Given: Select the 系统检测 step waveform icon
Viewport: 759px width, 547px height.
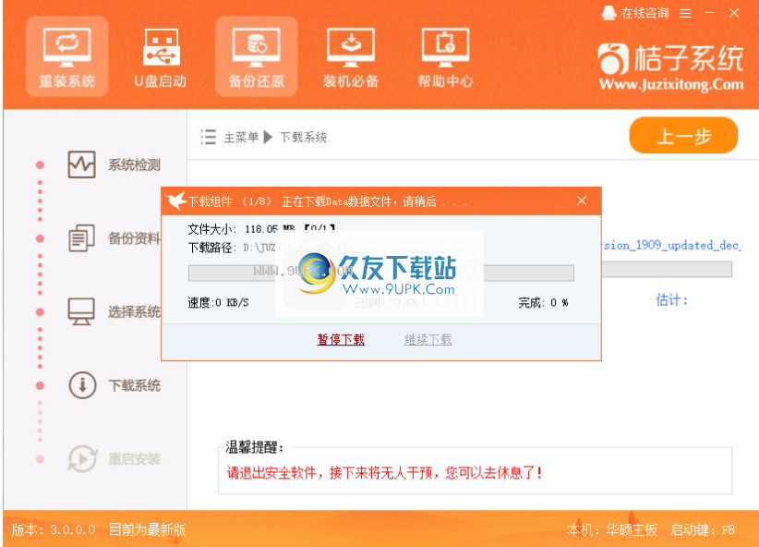Looking at the screenshot, I should [x=81, y=164].
